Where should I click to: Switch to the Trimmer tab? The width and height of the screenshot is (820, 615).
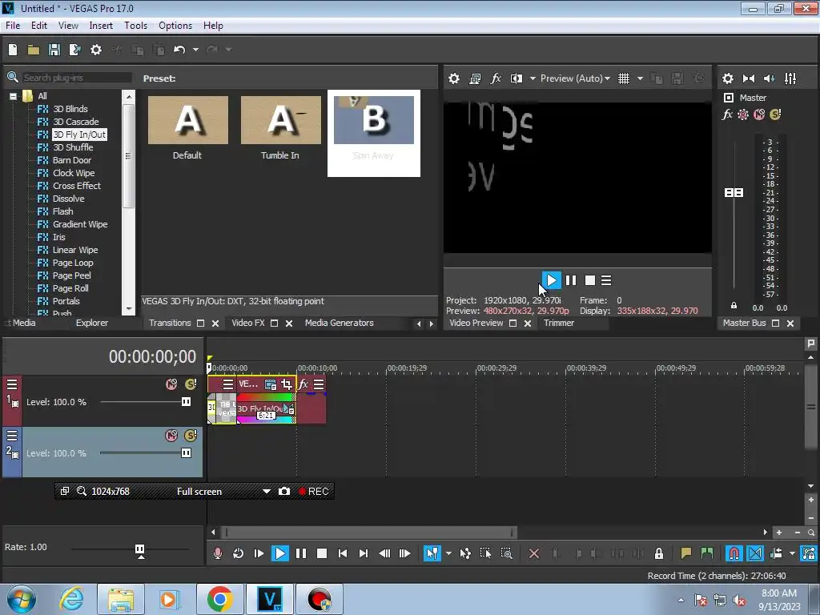[x=558, y=324]
